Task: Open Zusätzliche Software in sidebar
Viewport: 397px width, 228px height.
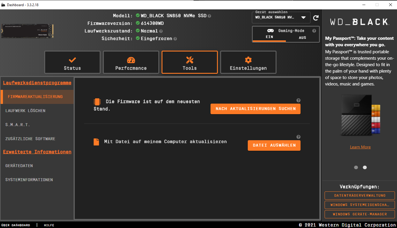Action: (x=37, y=139)
